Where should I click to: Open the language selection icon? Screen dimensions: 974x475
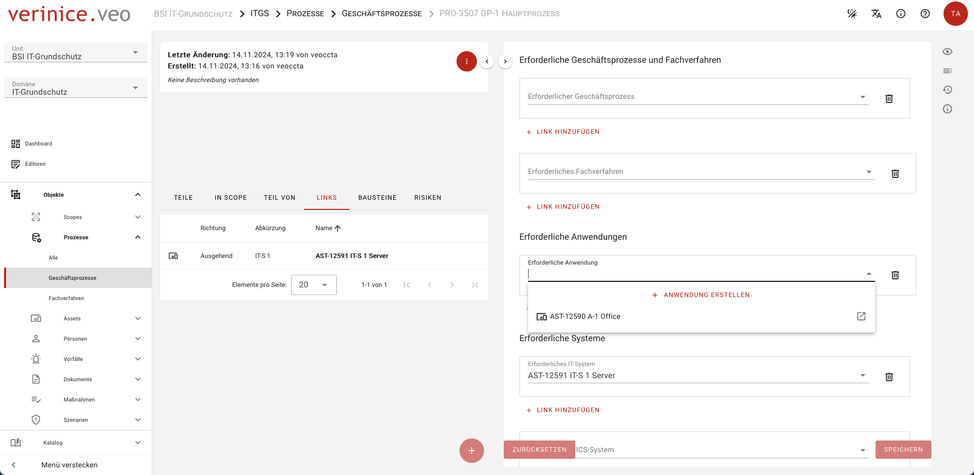[x=876, y=14]
